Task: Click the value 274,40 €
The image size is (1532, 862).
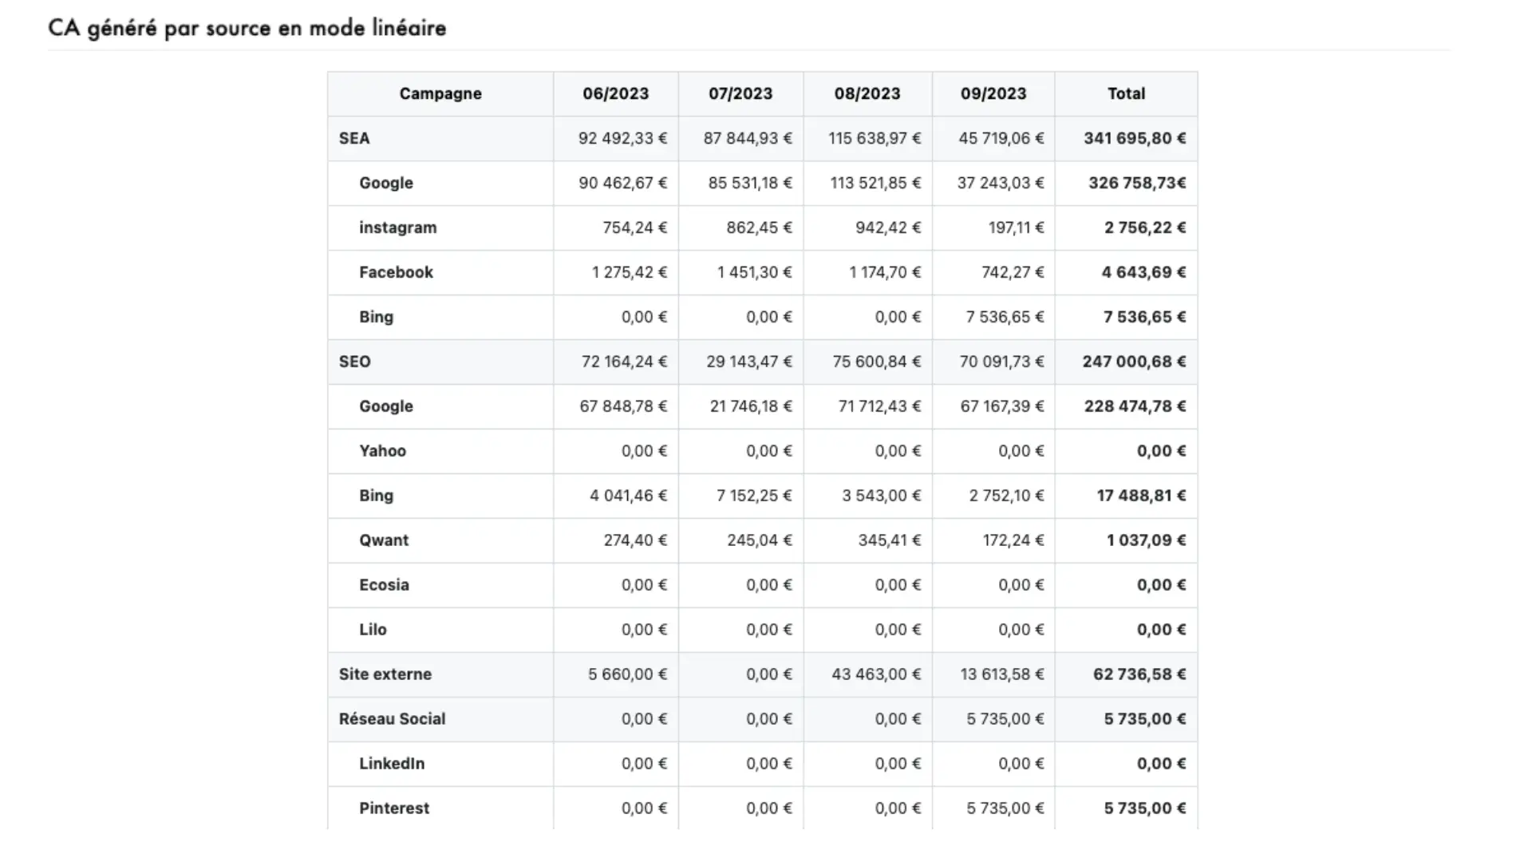Action: pos(635,540)
